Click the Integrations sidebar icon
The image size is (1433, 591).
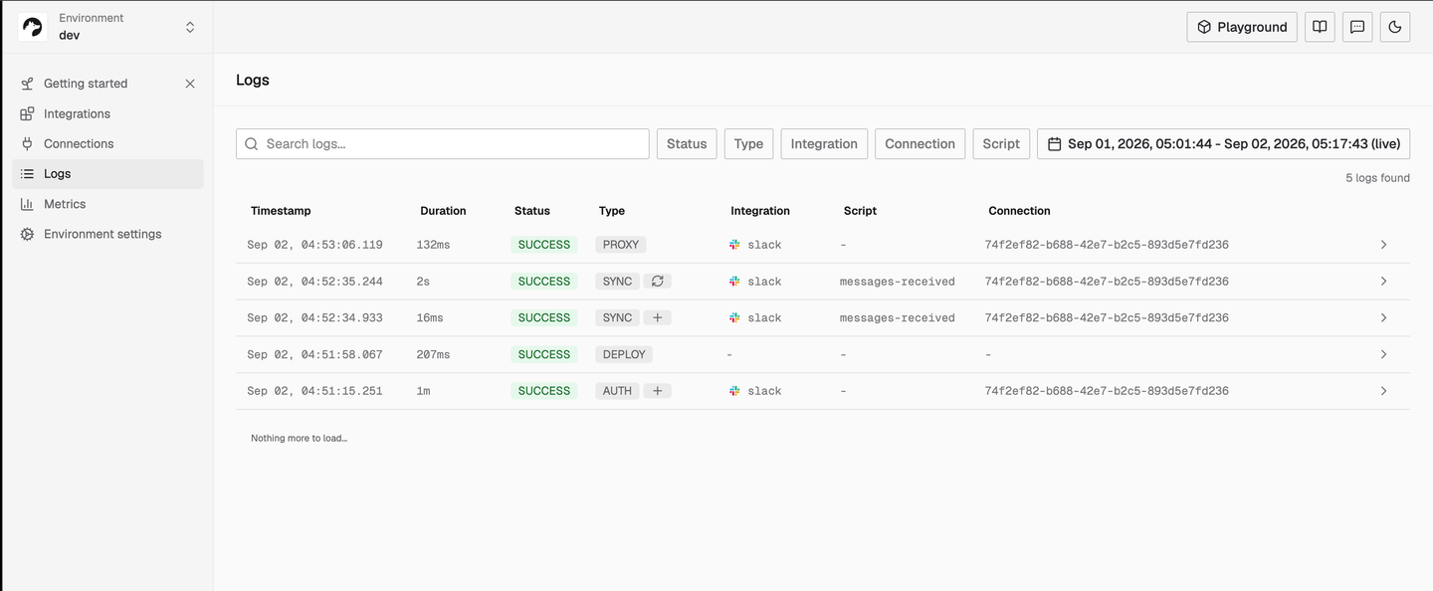(27, 113)
